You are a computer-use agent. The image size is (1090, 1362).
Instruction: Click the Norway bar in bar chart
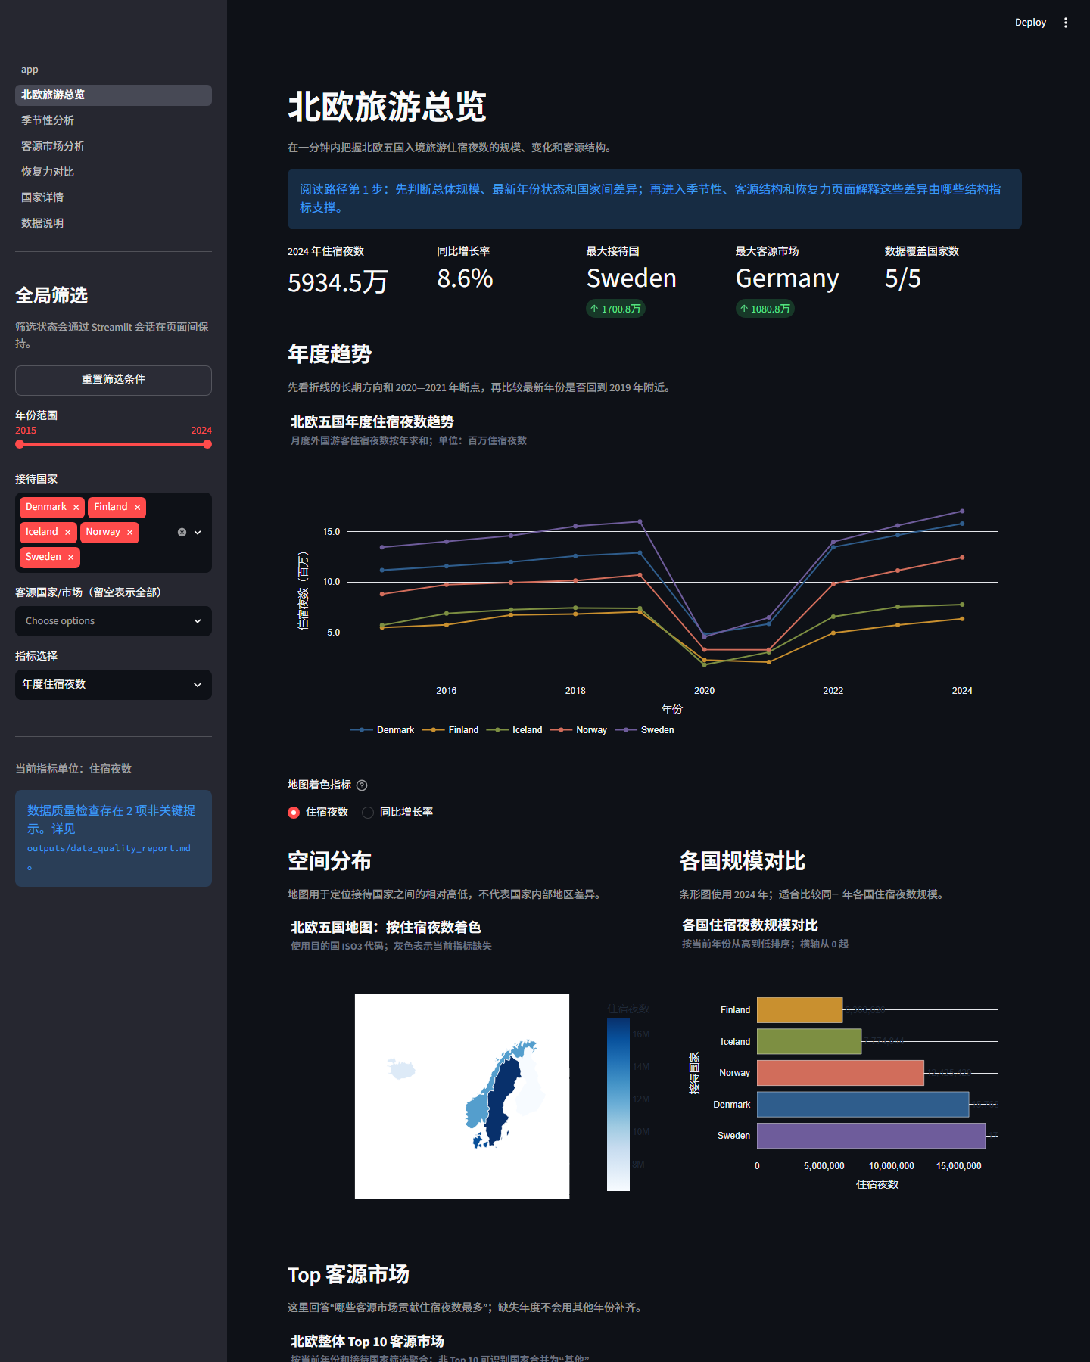pyautogui.click(x=840, y=1073)
